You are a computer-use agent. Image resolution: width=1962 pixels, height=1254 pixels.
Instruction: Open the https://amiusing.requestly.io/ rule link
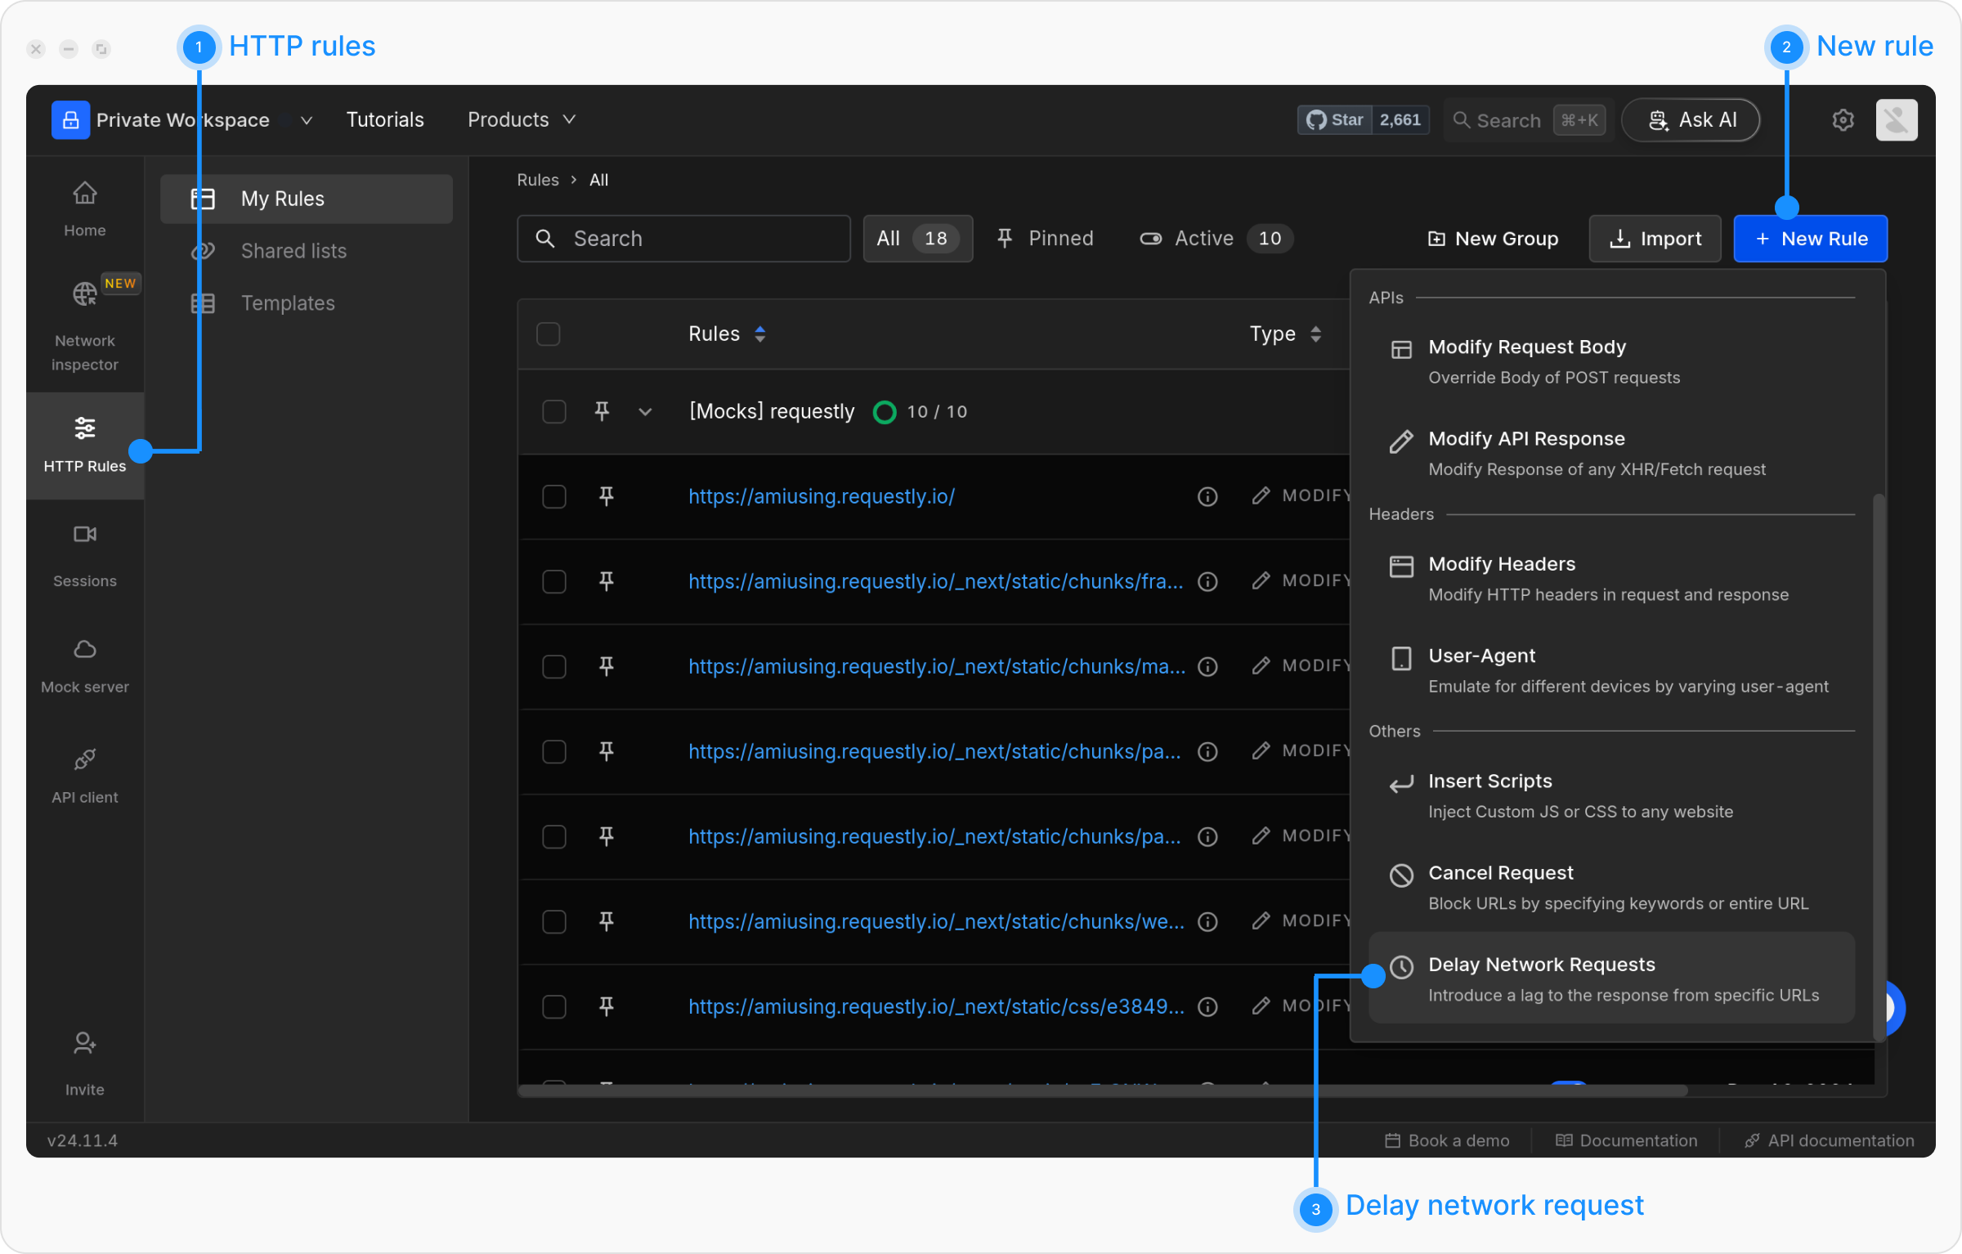coord(821,496)
